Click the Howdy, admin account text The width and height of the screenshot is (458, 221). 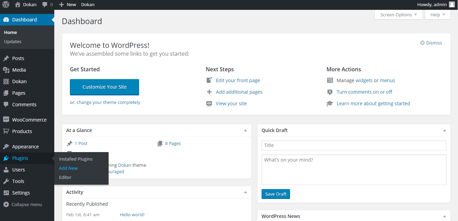(432, 4)
